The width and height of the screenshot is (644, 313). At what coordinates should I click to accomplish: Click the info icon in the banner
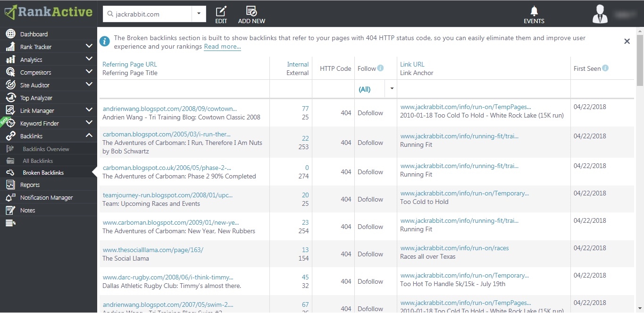[x=105, y=42]
